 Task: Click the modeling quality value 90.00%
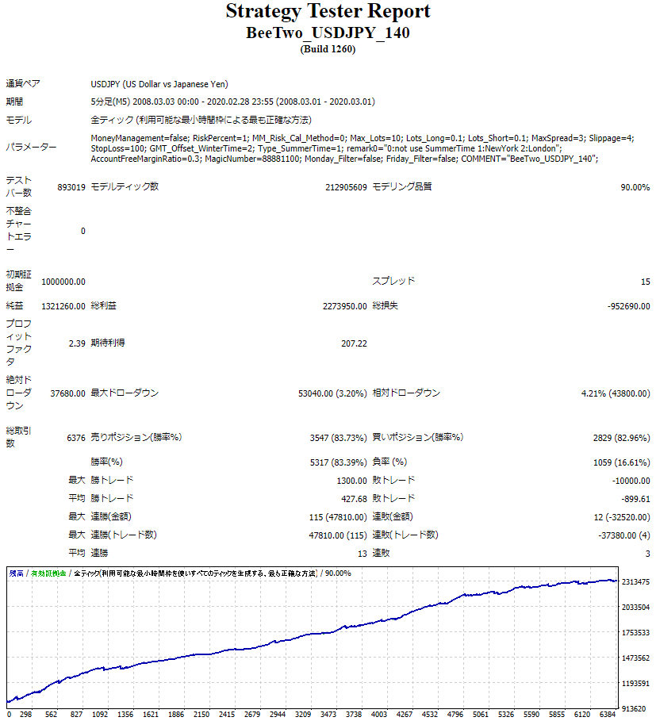coord(635,187)
